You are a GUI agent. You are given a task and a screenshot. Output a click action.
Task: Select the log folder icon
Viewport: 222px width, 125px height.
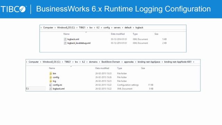[x=51, y=81]
